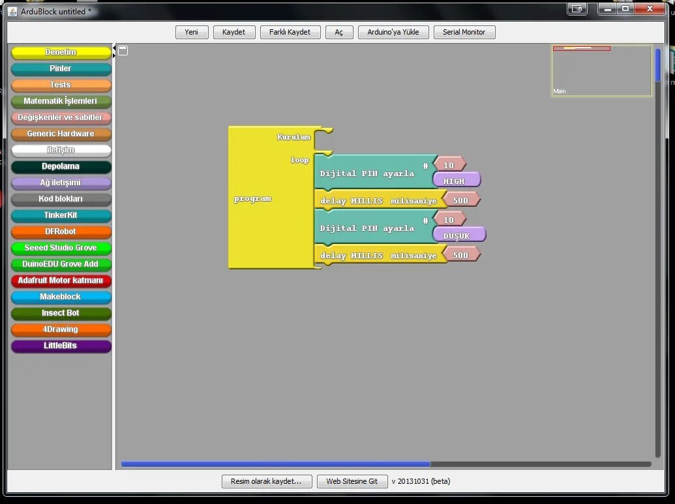Screen dimensions: 675x504
Task: Select the yellow program block
Action: point(271,198)
